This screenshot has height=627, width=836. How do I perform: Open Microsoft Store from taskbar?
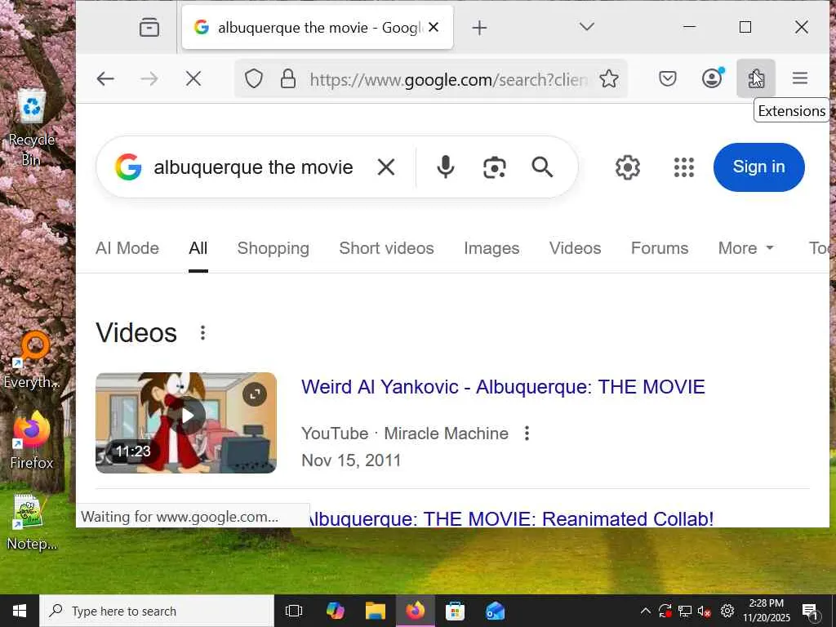pos(455,611)
